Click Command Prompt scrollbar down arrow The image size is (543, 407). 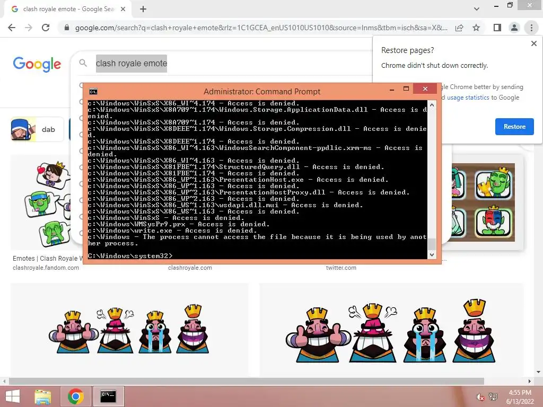[x=432, y=255]
